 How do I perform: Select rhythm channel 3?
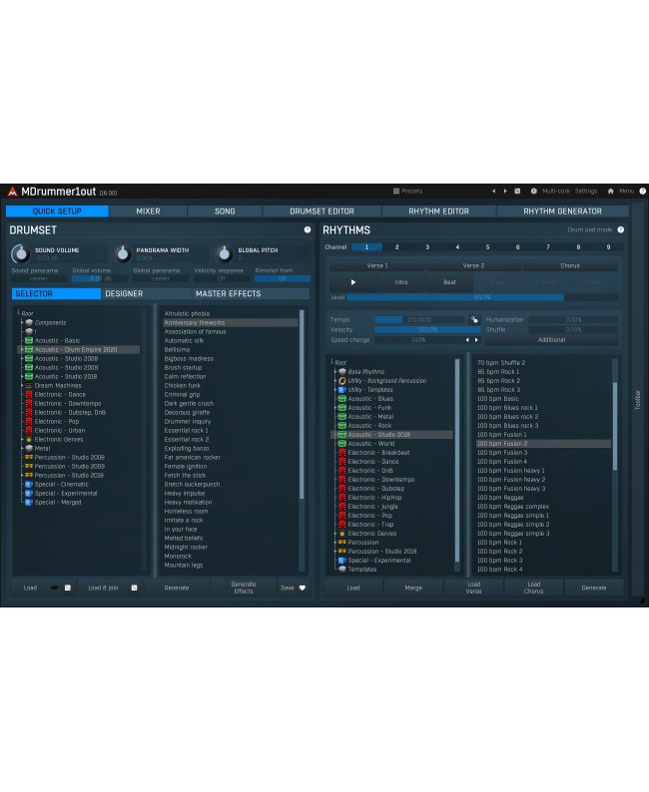coord(427,246)
